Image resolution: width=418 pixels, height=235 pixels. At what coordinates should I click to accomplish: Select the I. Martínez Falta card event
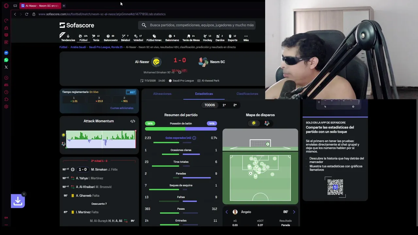[99, 212]
